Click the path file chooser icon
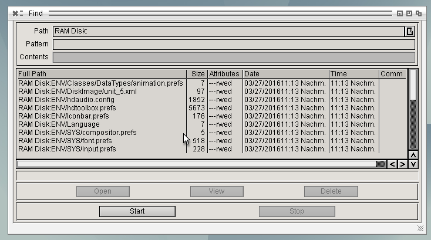The width and height of the screenshot is (431, 240). [410, 31]
